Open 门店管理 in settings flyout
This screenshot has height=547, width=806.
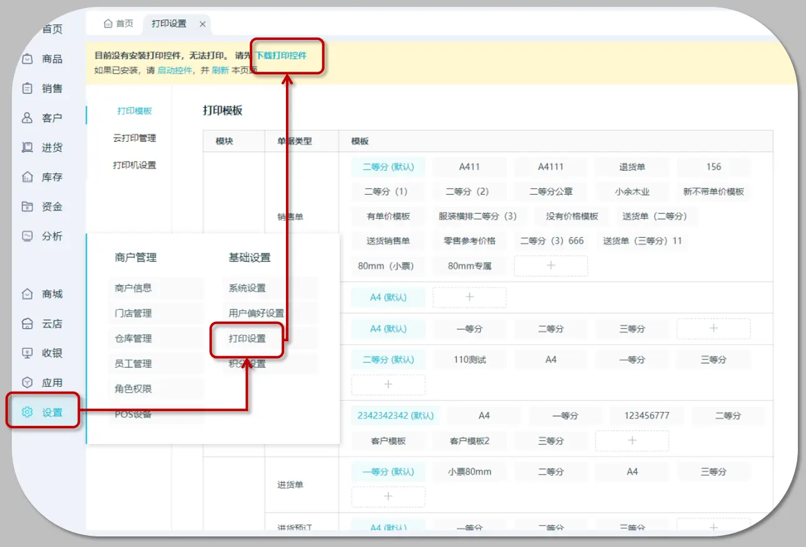click(156, 313)
